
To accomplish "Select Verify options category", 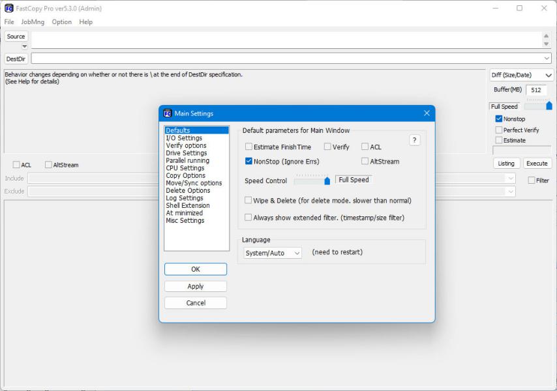I will click(x=196, y=145).
